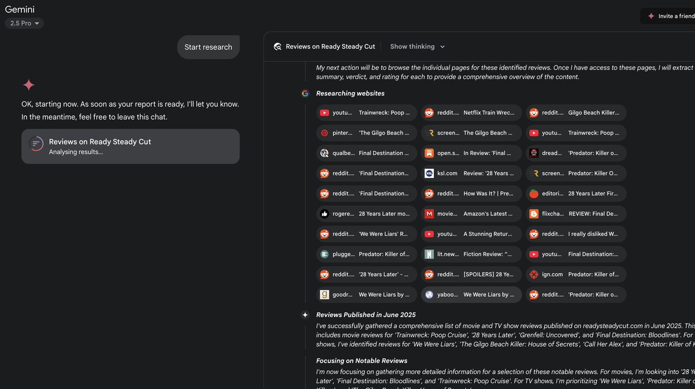The width and height of the screenshot is (695, 389).
Task: Open the Reddit Gilgo Beach Killer source chip
Action: pos(576,113)
